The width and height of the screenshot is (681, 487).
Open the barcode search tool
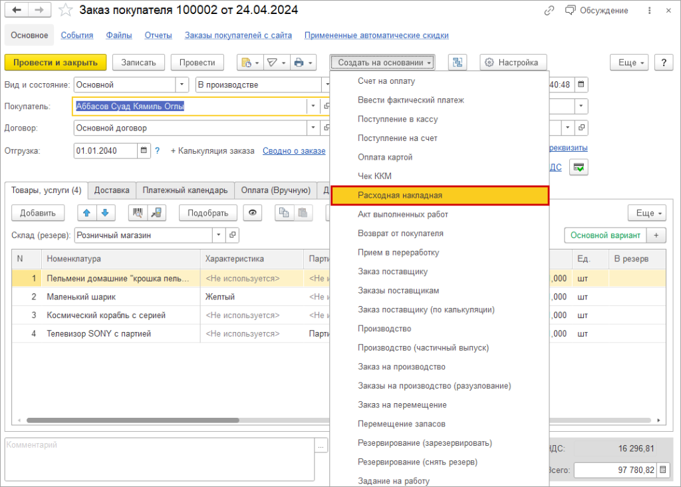click(x=138, y=213)
